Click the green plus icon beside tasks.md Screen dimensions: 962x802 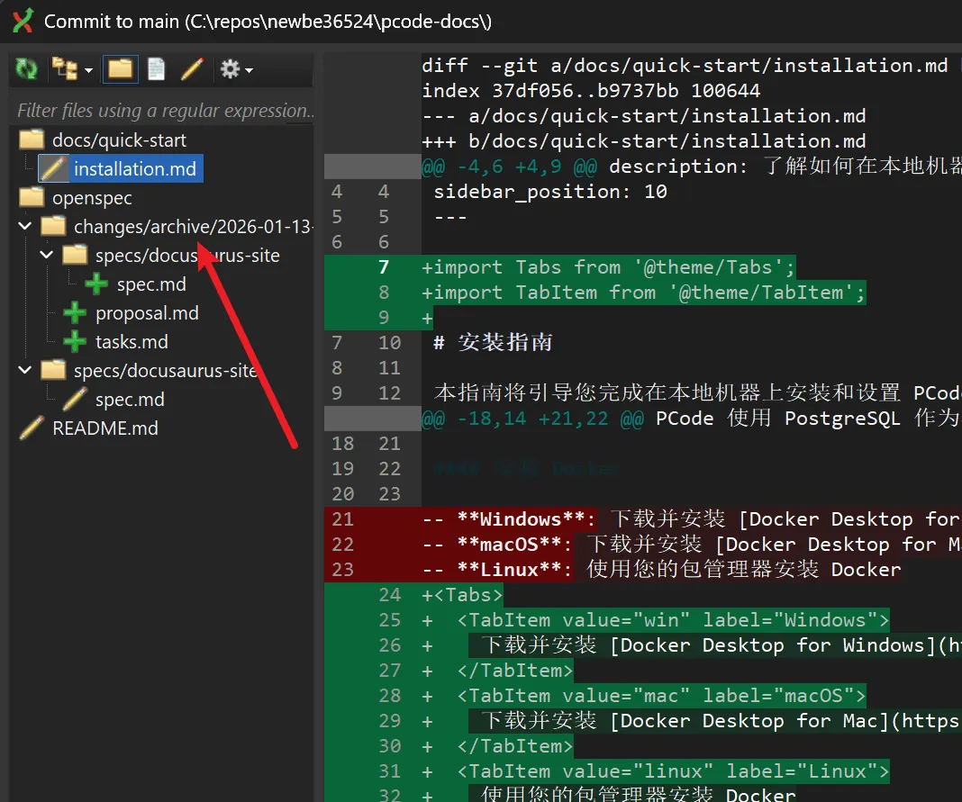pos(76,341)
